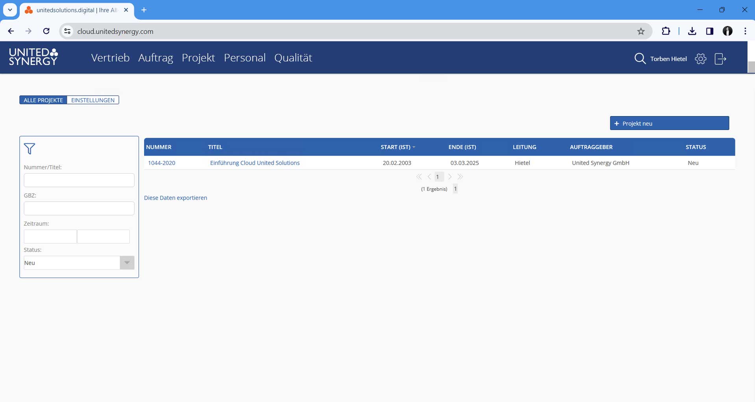Viewport: 755px width, 402px height.
Task: Switch to the Einstellungen tab
Action: pyautogui.click(x=93, y=100)
